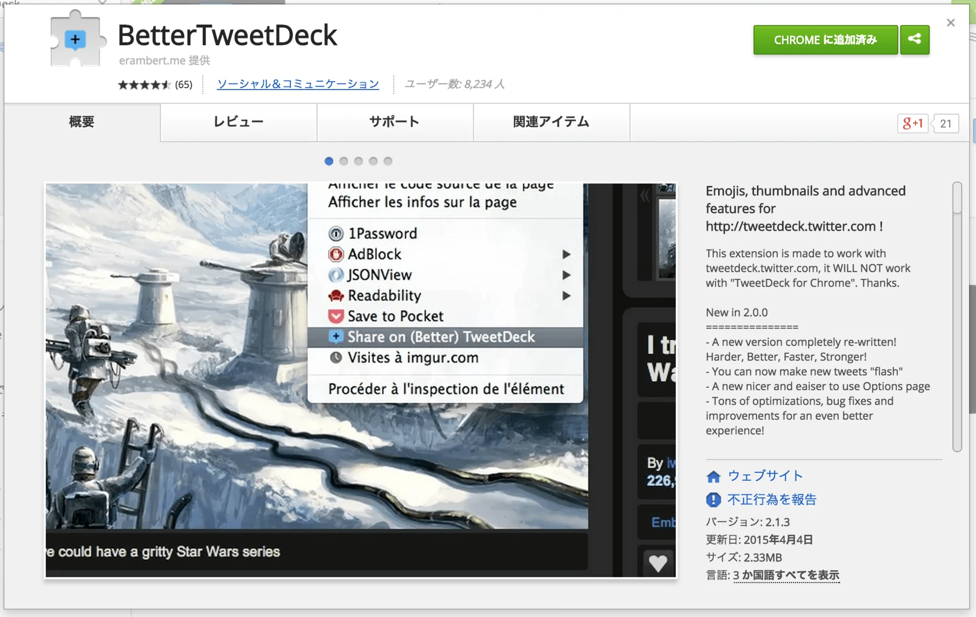Click the description panel scrollbar
This screenshot has width=976, height=617.
pyautogui.click(x=957, y=317)
